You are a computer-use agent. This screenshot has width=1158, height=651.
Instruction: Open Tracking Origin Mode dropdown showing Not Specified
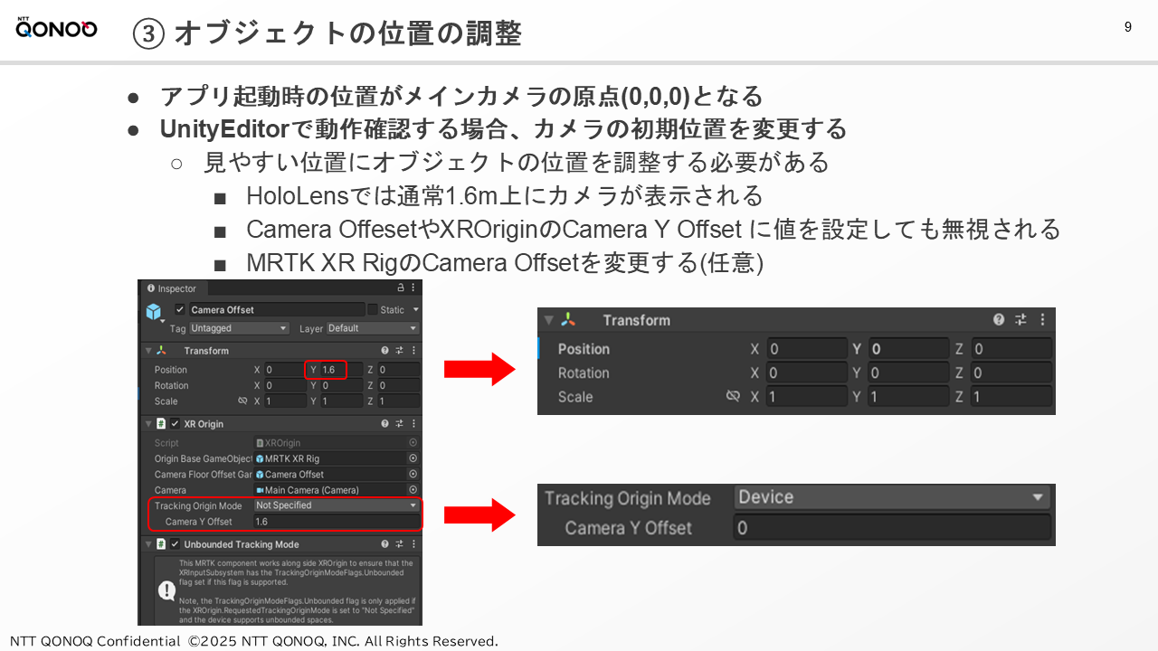tap(337, 505)
